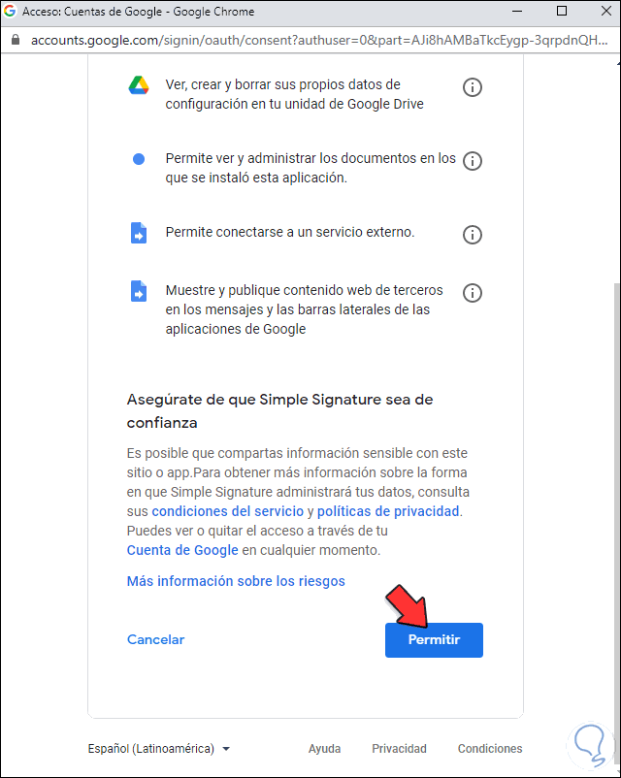The image size is (621, 778).
Task: Open políticas de privacidad link
Action: pos(388,511)
